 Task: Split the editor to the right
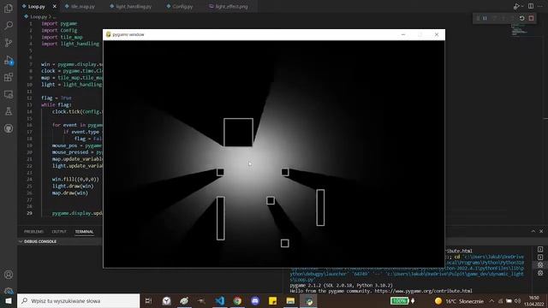(531, 6)
